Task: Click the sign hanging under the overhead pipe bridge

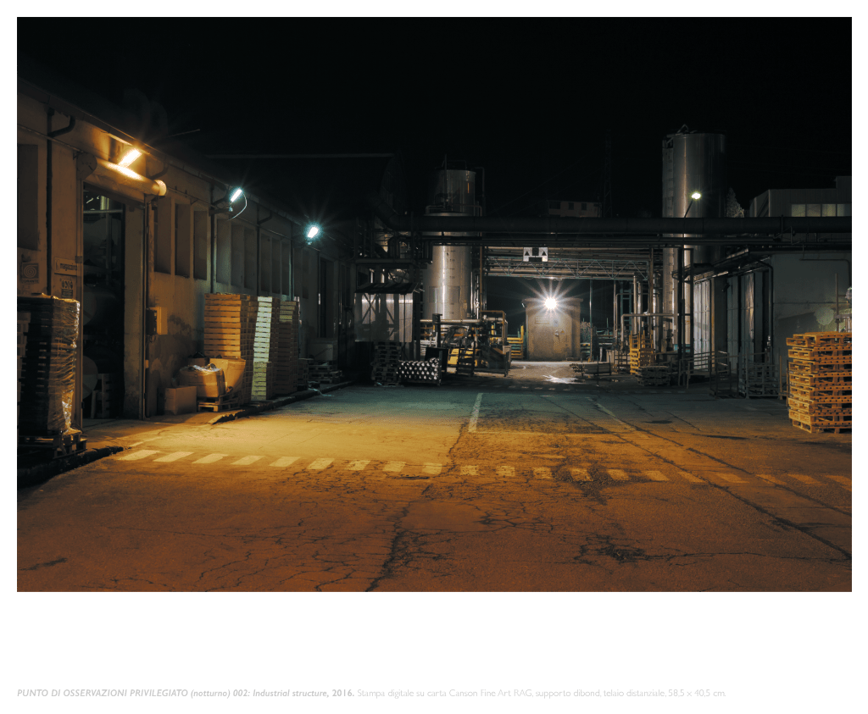Action: [x=535, y=253]
